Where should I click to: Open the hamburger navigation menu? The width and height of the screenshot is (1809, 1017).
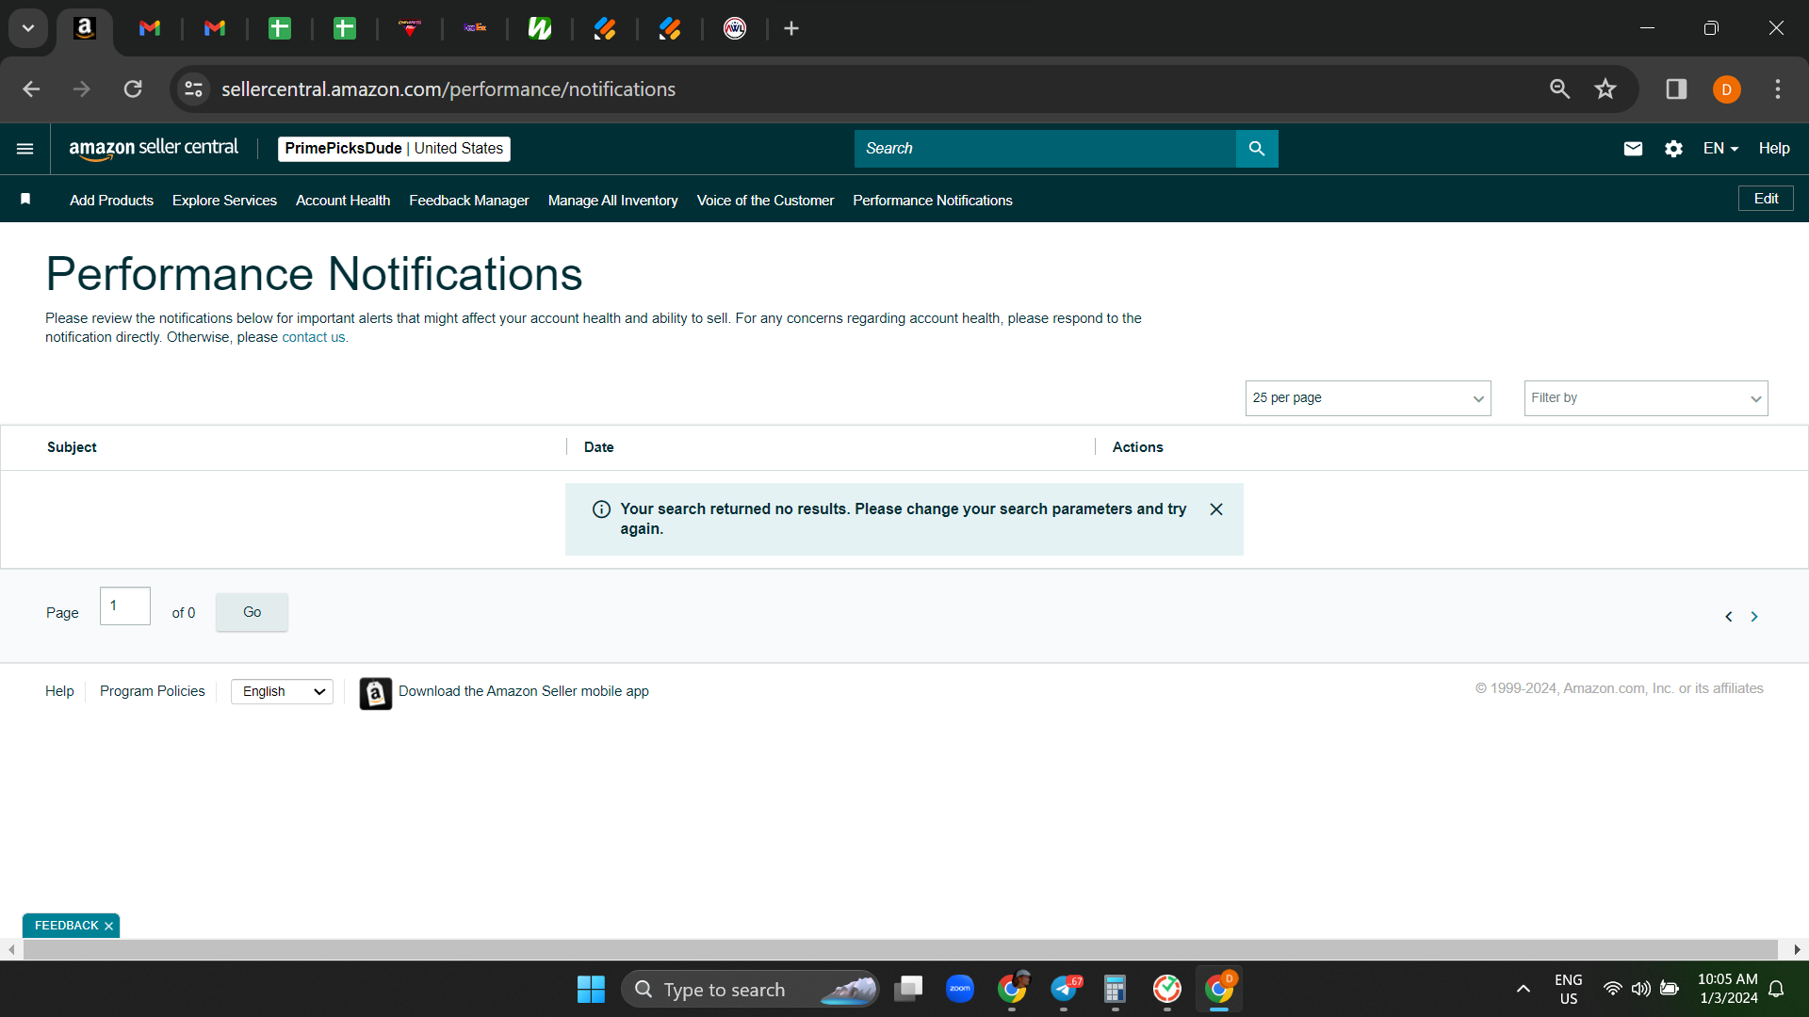[x=25, y=149]
